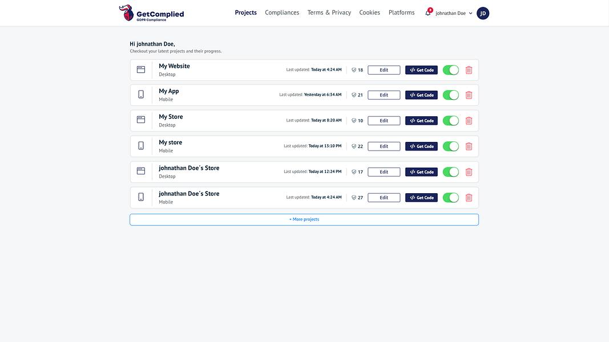Image resolution: width=609 pixels, height=342 pixels.
Task: Click the JD profile avatar
Action: (x=483, y=13)
